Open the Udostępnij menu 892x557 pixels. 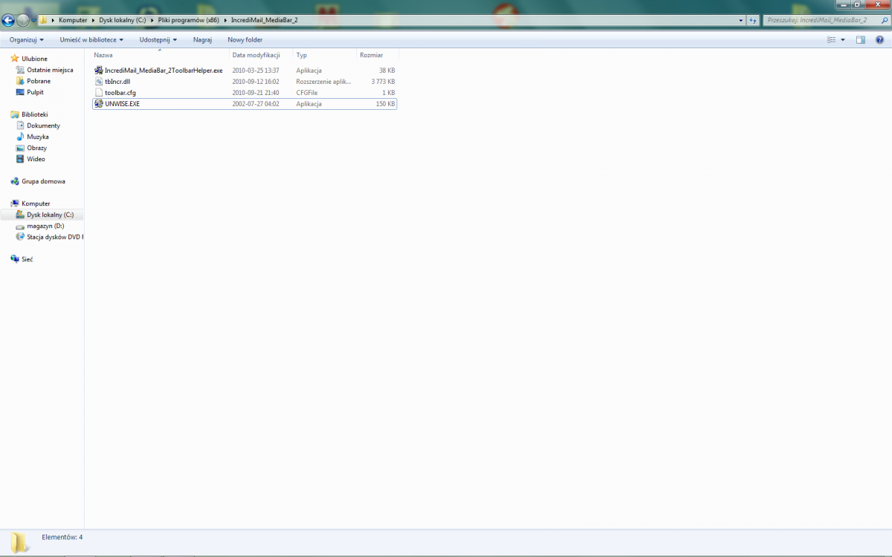(x=158, y=39)
